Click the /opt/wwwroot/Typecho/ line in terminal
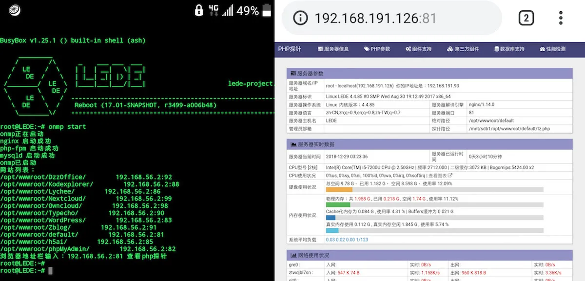This screenshot has height=281, width=585. tap(82, 213)
